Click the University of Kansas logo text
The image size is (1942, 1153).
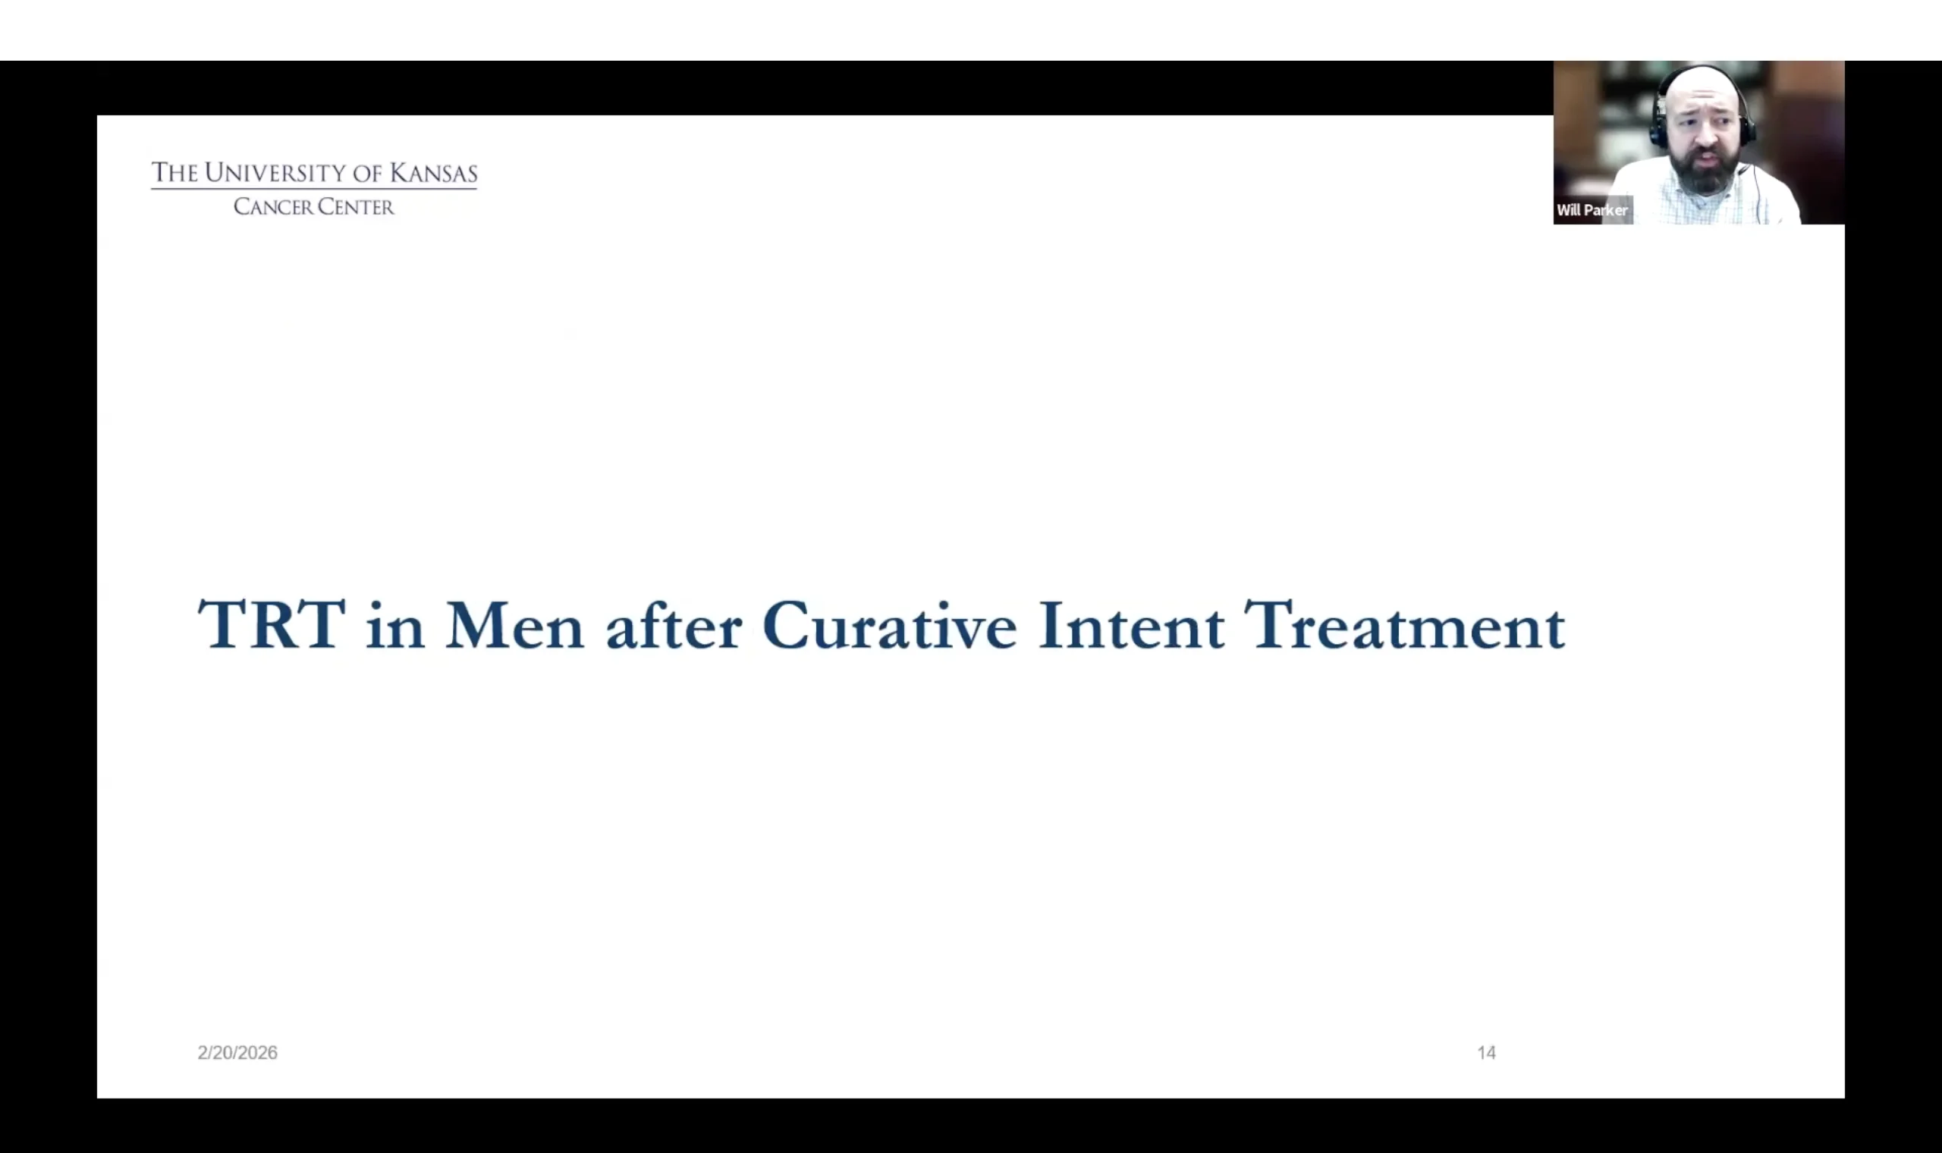pos(314,172)
